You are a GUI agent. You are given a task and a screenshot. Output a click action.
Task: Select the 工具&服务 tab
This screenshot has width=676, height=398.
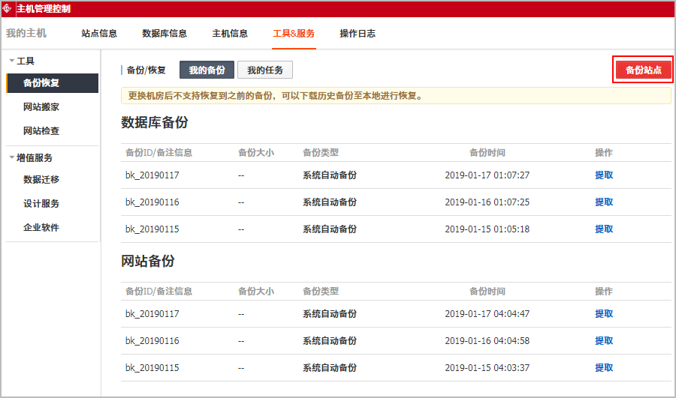click(x=294, y=34)
